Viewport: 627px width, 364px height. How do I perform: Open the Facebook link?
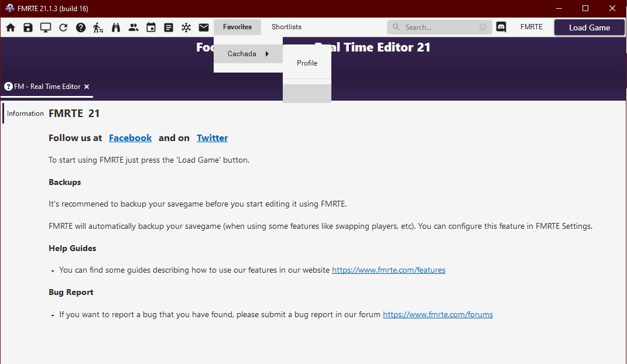click(131, 138)
